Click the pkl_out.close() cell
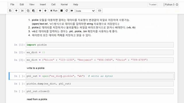The height and width of the screenshot is (103, 184). 100,91
